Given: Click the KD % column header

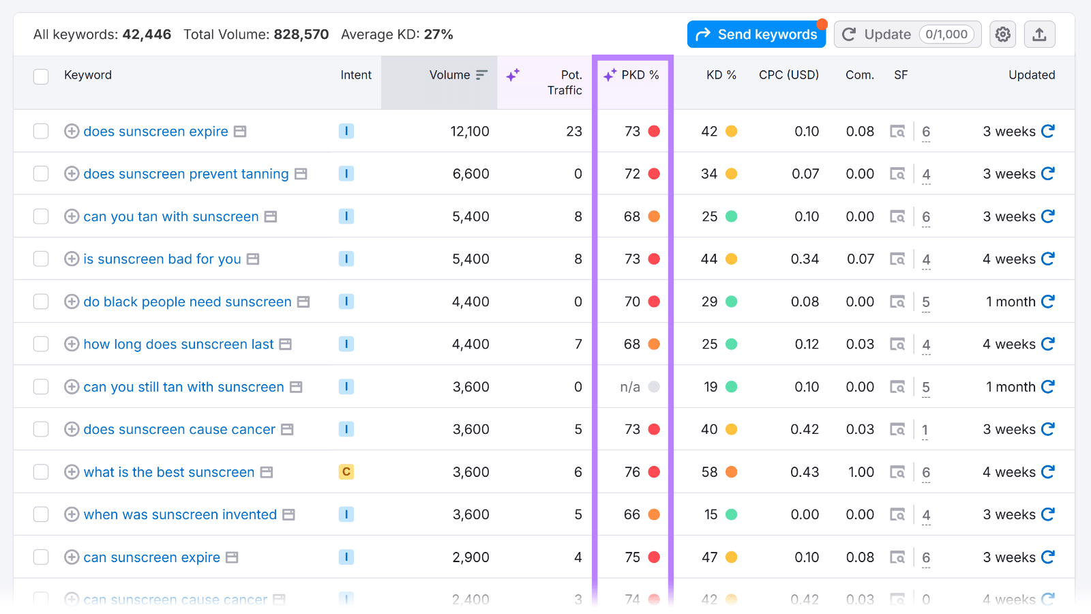Looking at the screenshot, I should (x=721, y=75).
